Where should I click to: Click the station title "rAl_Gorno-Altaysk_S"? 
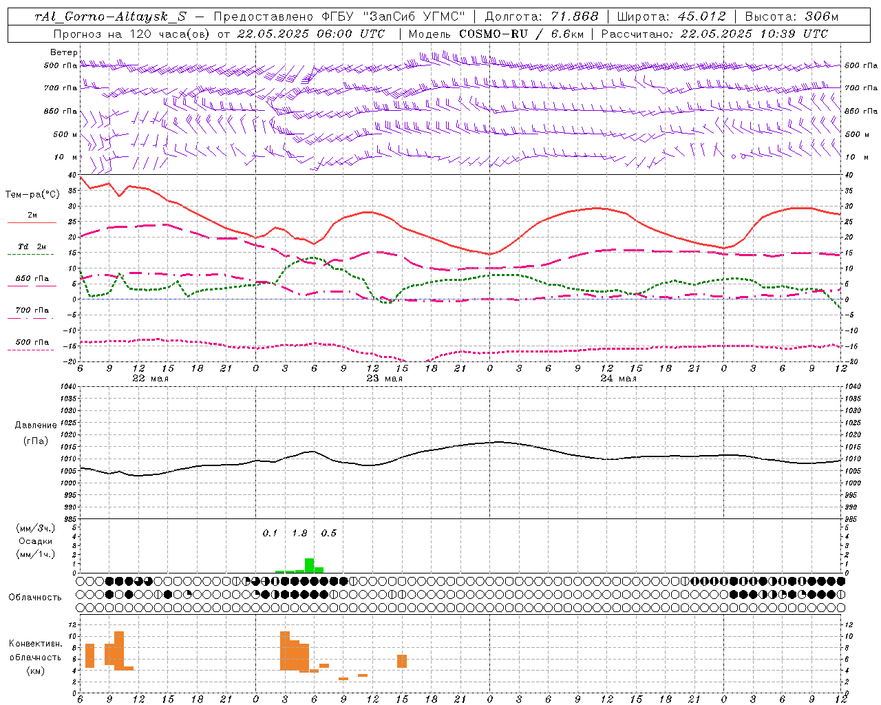pyautogui.click(x=110, y=17)
